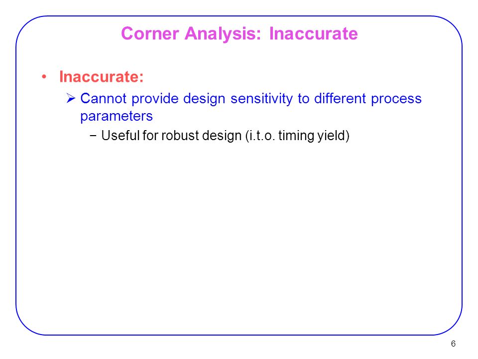The height and width of the screenshot is (359, 478).
Task: Click the words 'timing yield)'
Action: [x=314, y=136]
